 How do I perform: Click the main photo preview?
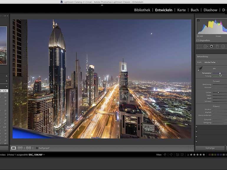click(x=102, y=79)
